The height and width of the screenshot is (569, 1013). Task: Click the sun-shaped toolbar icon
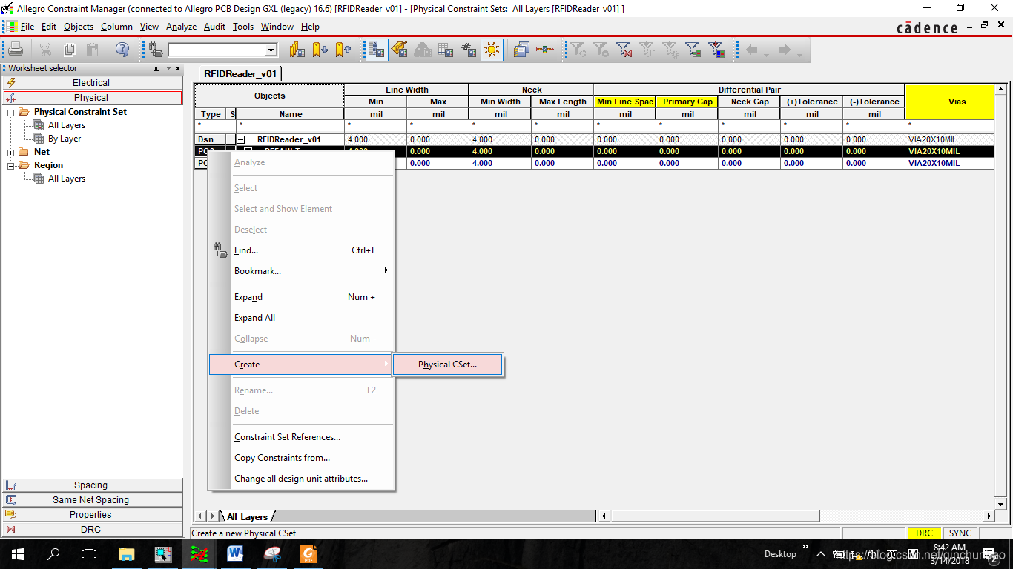tap(492, 50)
